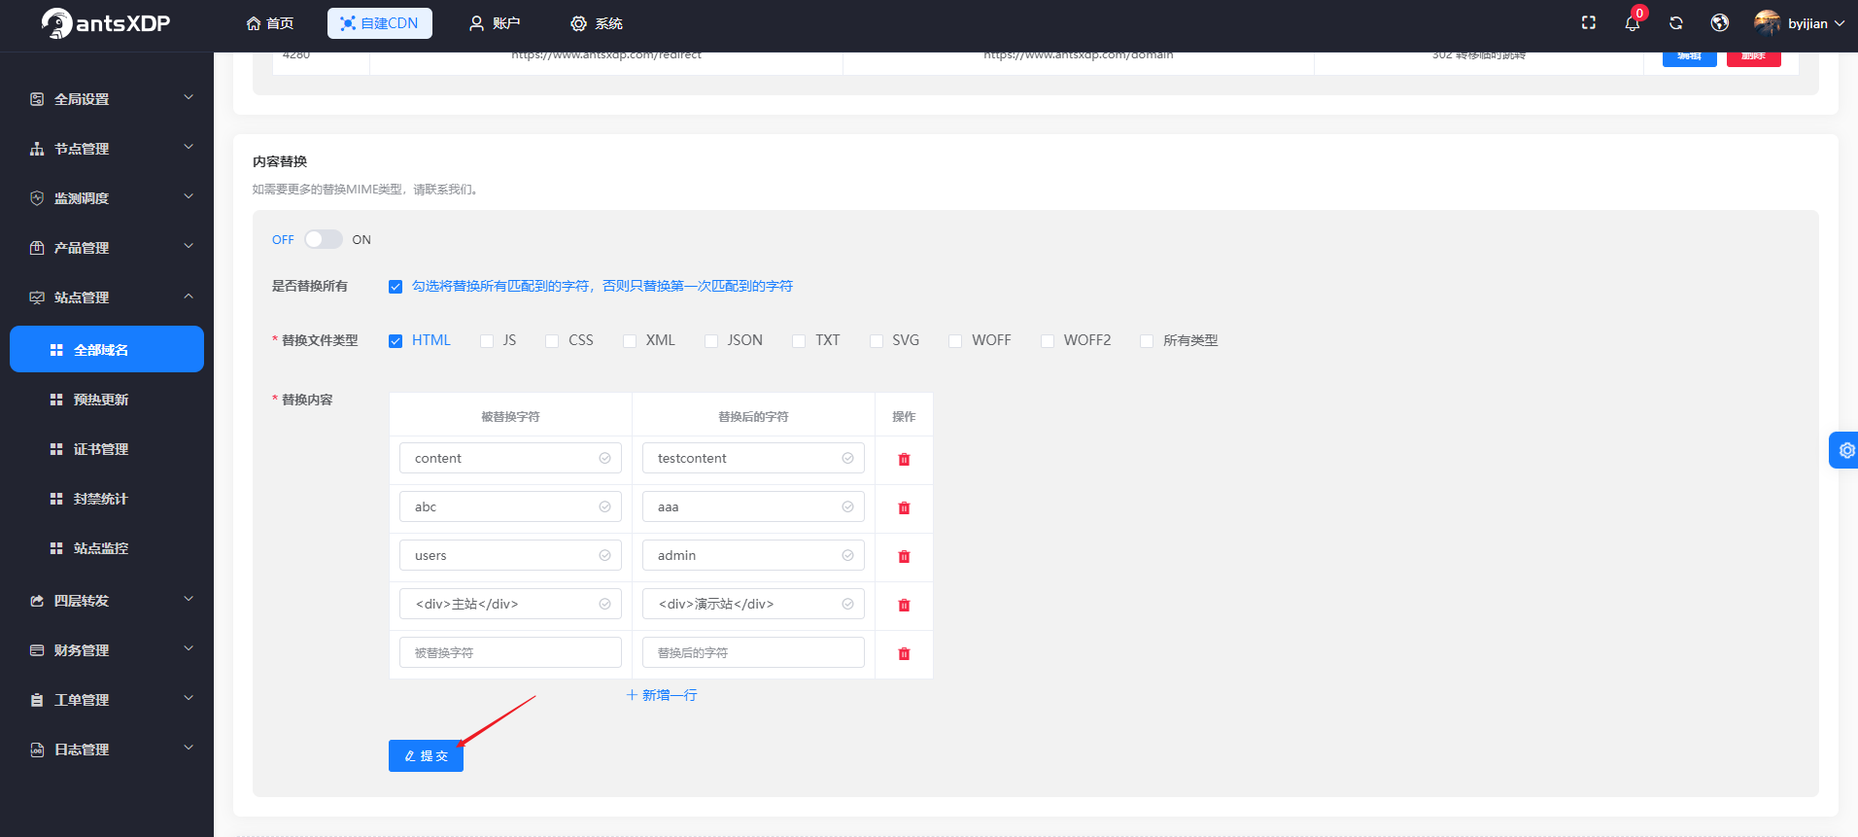Image resolution: width=1858 pixels, height=837 pixels.
Task: Expand 全局设置 sidebar menu
Action: click(107, 99)
